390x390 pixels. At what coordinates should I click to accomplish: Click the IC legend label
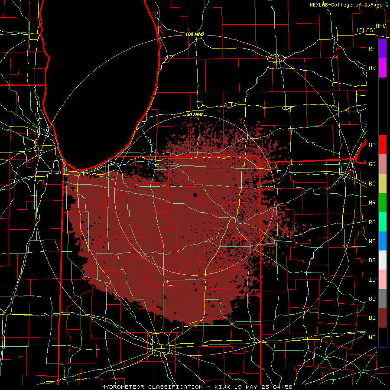(x=372, y=280)
